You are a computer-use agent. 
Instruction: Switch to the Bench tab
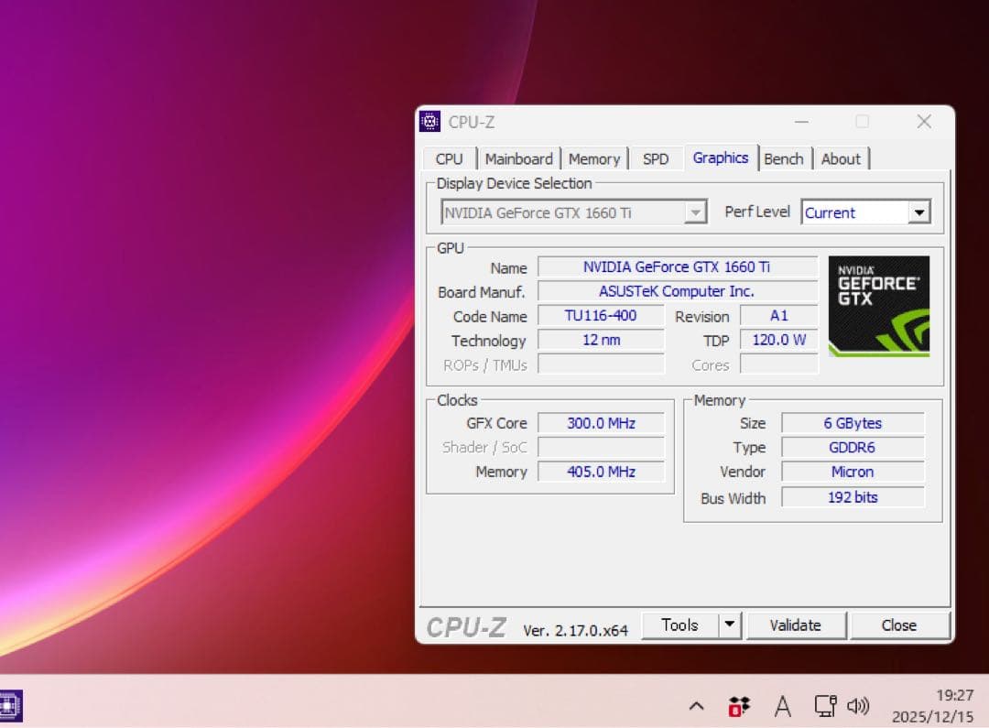[x=784, y=158]
